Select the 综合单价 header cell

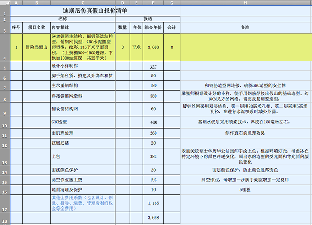pyautogui.click(x=153, y=28)
